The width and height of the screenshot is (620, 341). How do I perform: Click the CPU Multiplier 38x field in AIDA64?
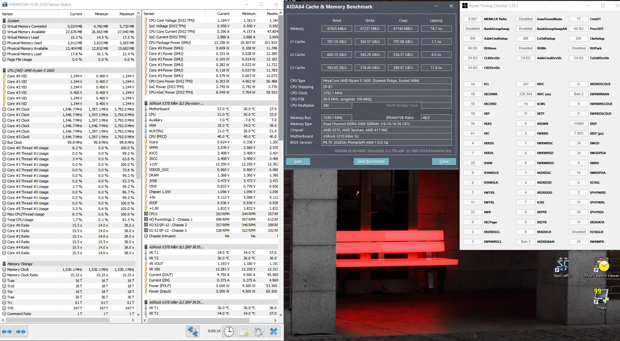coord(336,105)
